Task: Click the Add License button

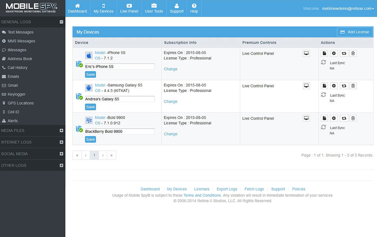Action: 354,32
